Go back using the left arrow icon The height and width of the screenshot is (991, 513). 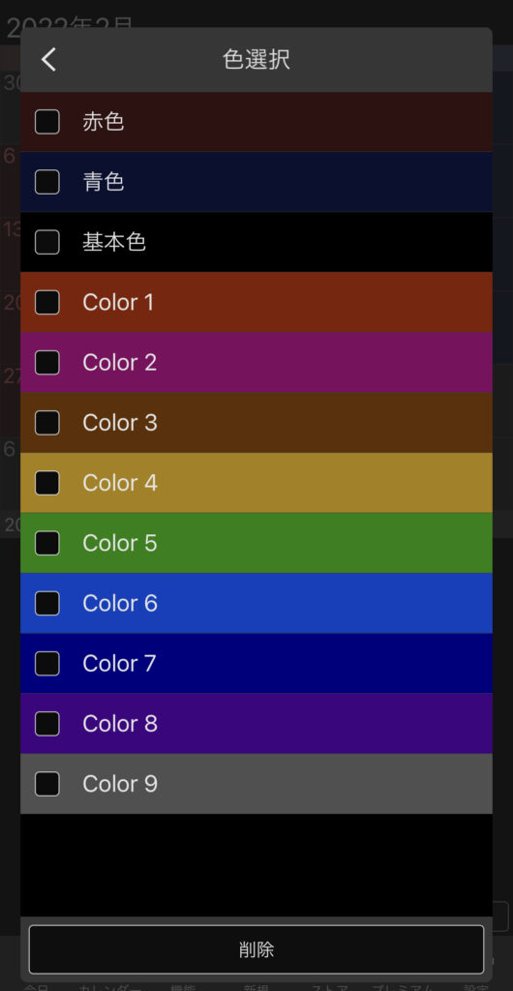(x=48, y=59)
